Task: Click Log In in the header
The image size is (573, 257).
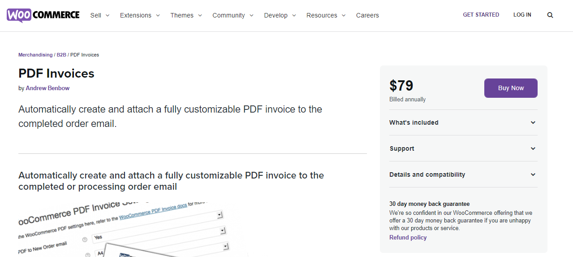Action: click(x=522, y=15)
